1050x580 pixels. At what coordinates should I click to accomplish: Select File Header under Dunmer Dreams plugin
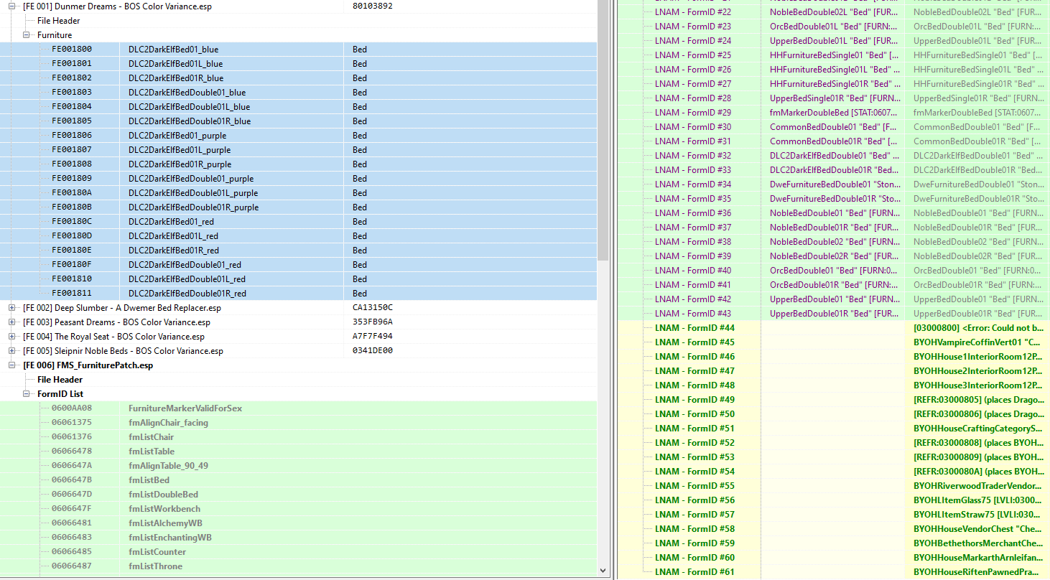[59, 21]
